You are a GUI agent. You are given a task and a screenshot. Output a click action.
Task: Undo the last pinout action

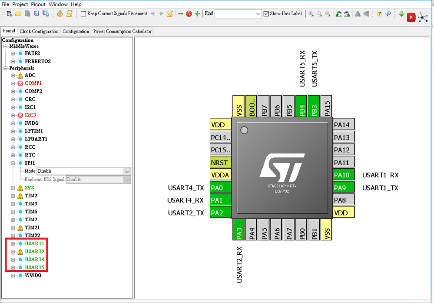[153, 14]
